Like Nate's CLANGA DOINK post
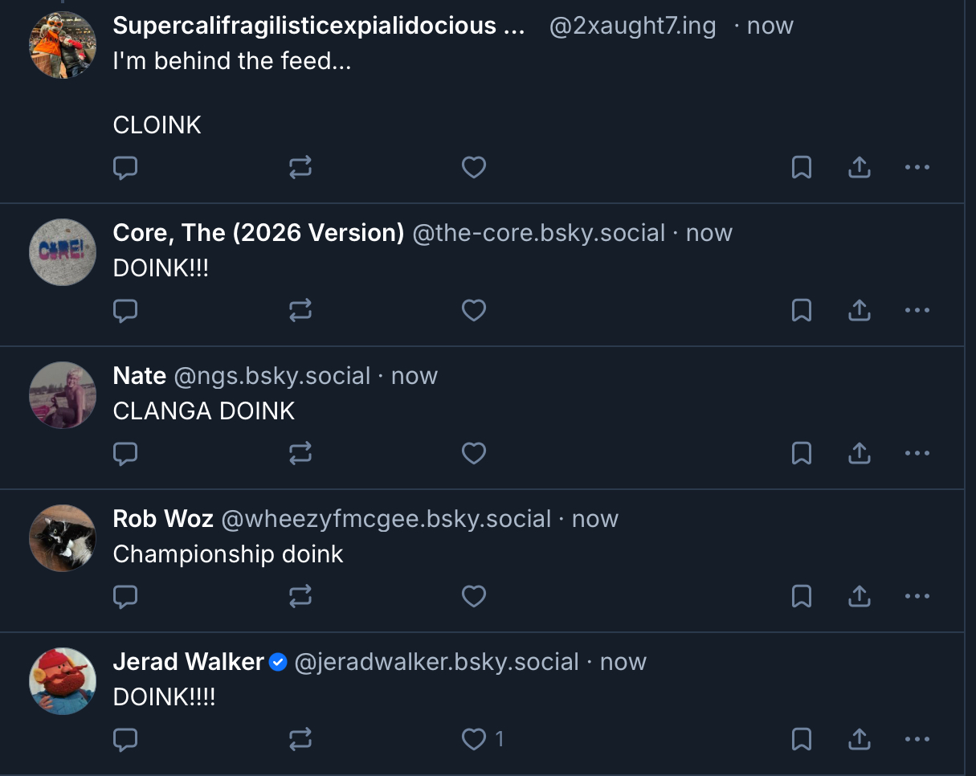Screen dimensions: 976x776 [x=474, y=454]
